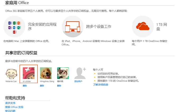The width and height of the screenshot is (190, 112).
Task: Click 删除 under Mingzhou Deng
Action: coord(42,86)
